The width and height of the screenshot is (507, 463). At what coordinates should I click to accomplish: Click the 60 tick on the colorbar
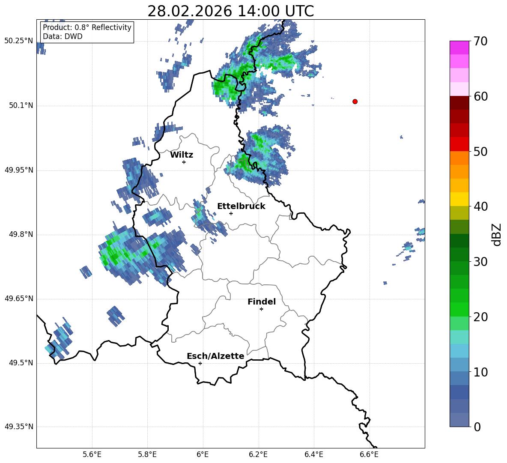click(x=481, y=96)
